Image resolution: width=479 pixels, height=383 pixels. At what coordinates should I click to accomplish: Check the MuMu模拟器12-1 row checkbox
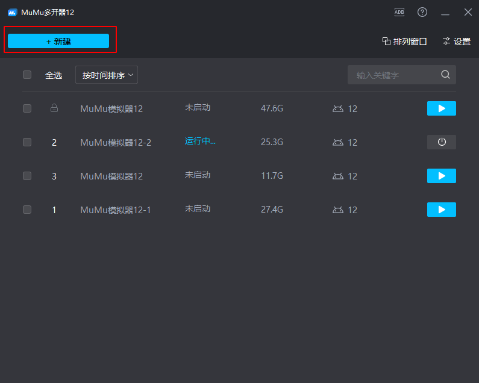click(x=27, y=210)
